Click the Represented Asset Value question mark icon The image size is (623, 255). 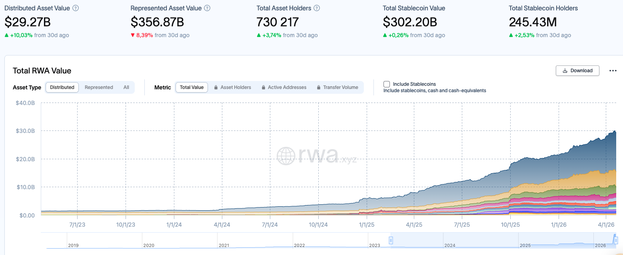click(x=207, y=8)
